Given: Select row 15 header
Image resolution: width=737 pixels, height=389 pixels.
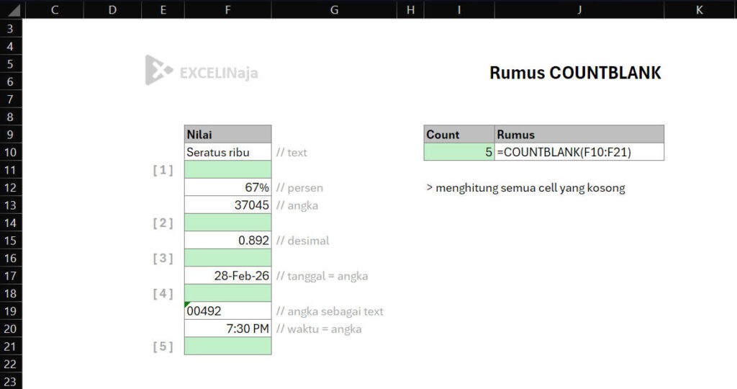Looking at the screenshot, I should [11, 241].
